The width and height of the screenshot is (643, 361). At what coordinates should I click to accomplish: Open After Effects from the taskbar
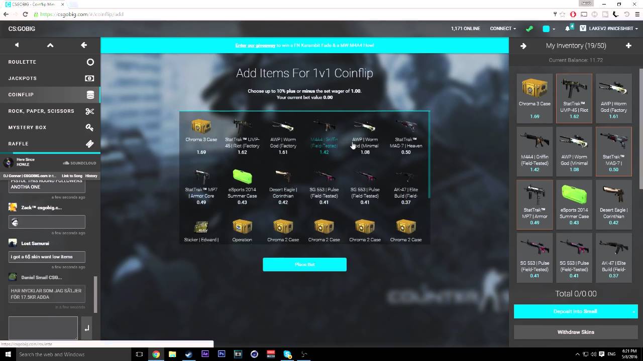tap(205, 354)
